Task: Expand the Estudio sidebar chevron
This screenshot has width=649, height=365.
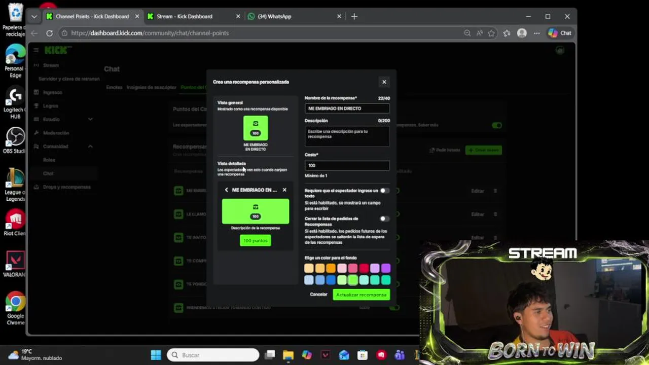Action: (x=90, y=119)
